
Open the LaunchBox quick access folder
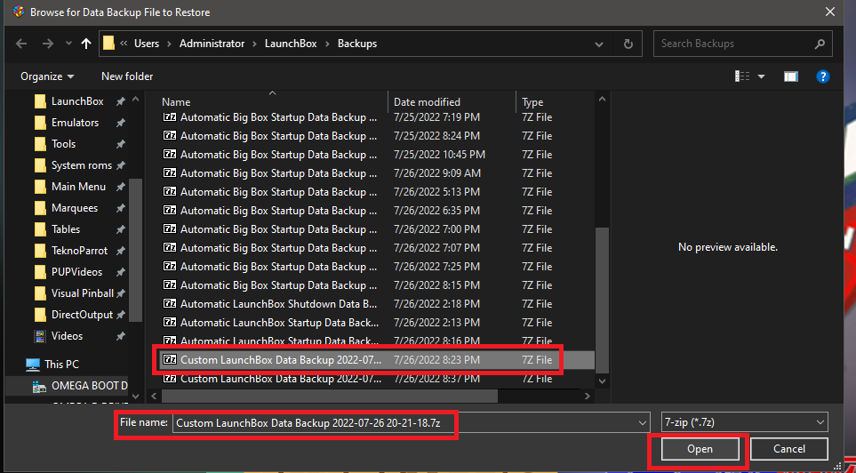tap(77, 101)
